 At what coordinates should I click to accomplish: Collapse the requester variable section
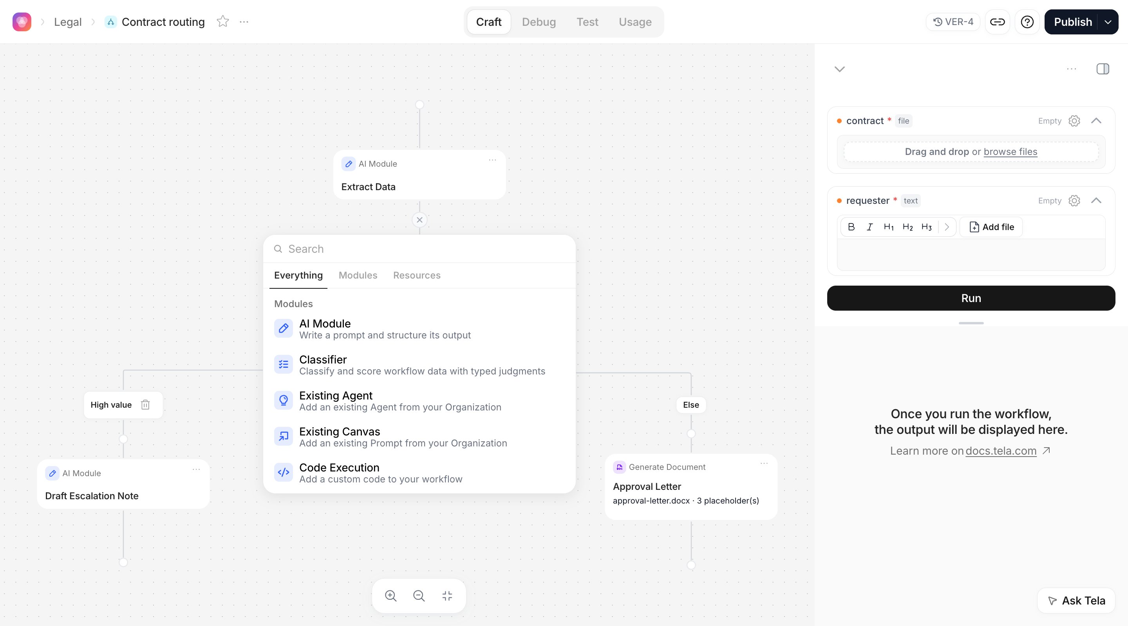1096,200
